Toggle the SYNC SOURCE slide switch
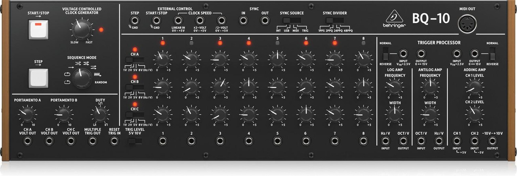Image resolution: width=517 pixels, height=176 pixels. click(291, 20)
